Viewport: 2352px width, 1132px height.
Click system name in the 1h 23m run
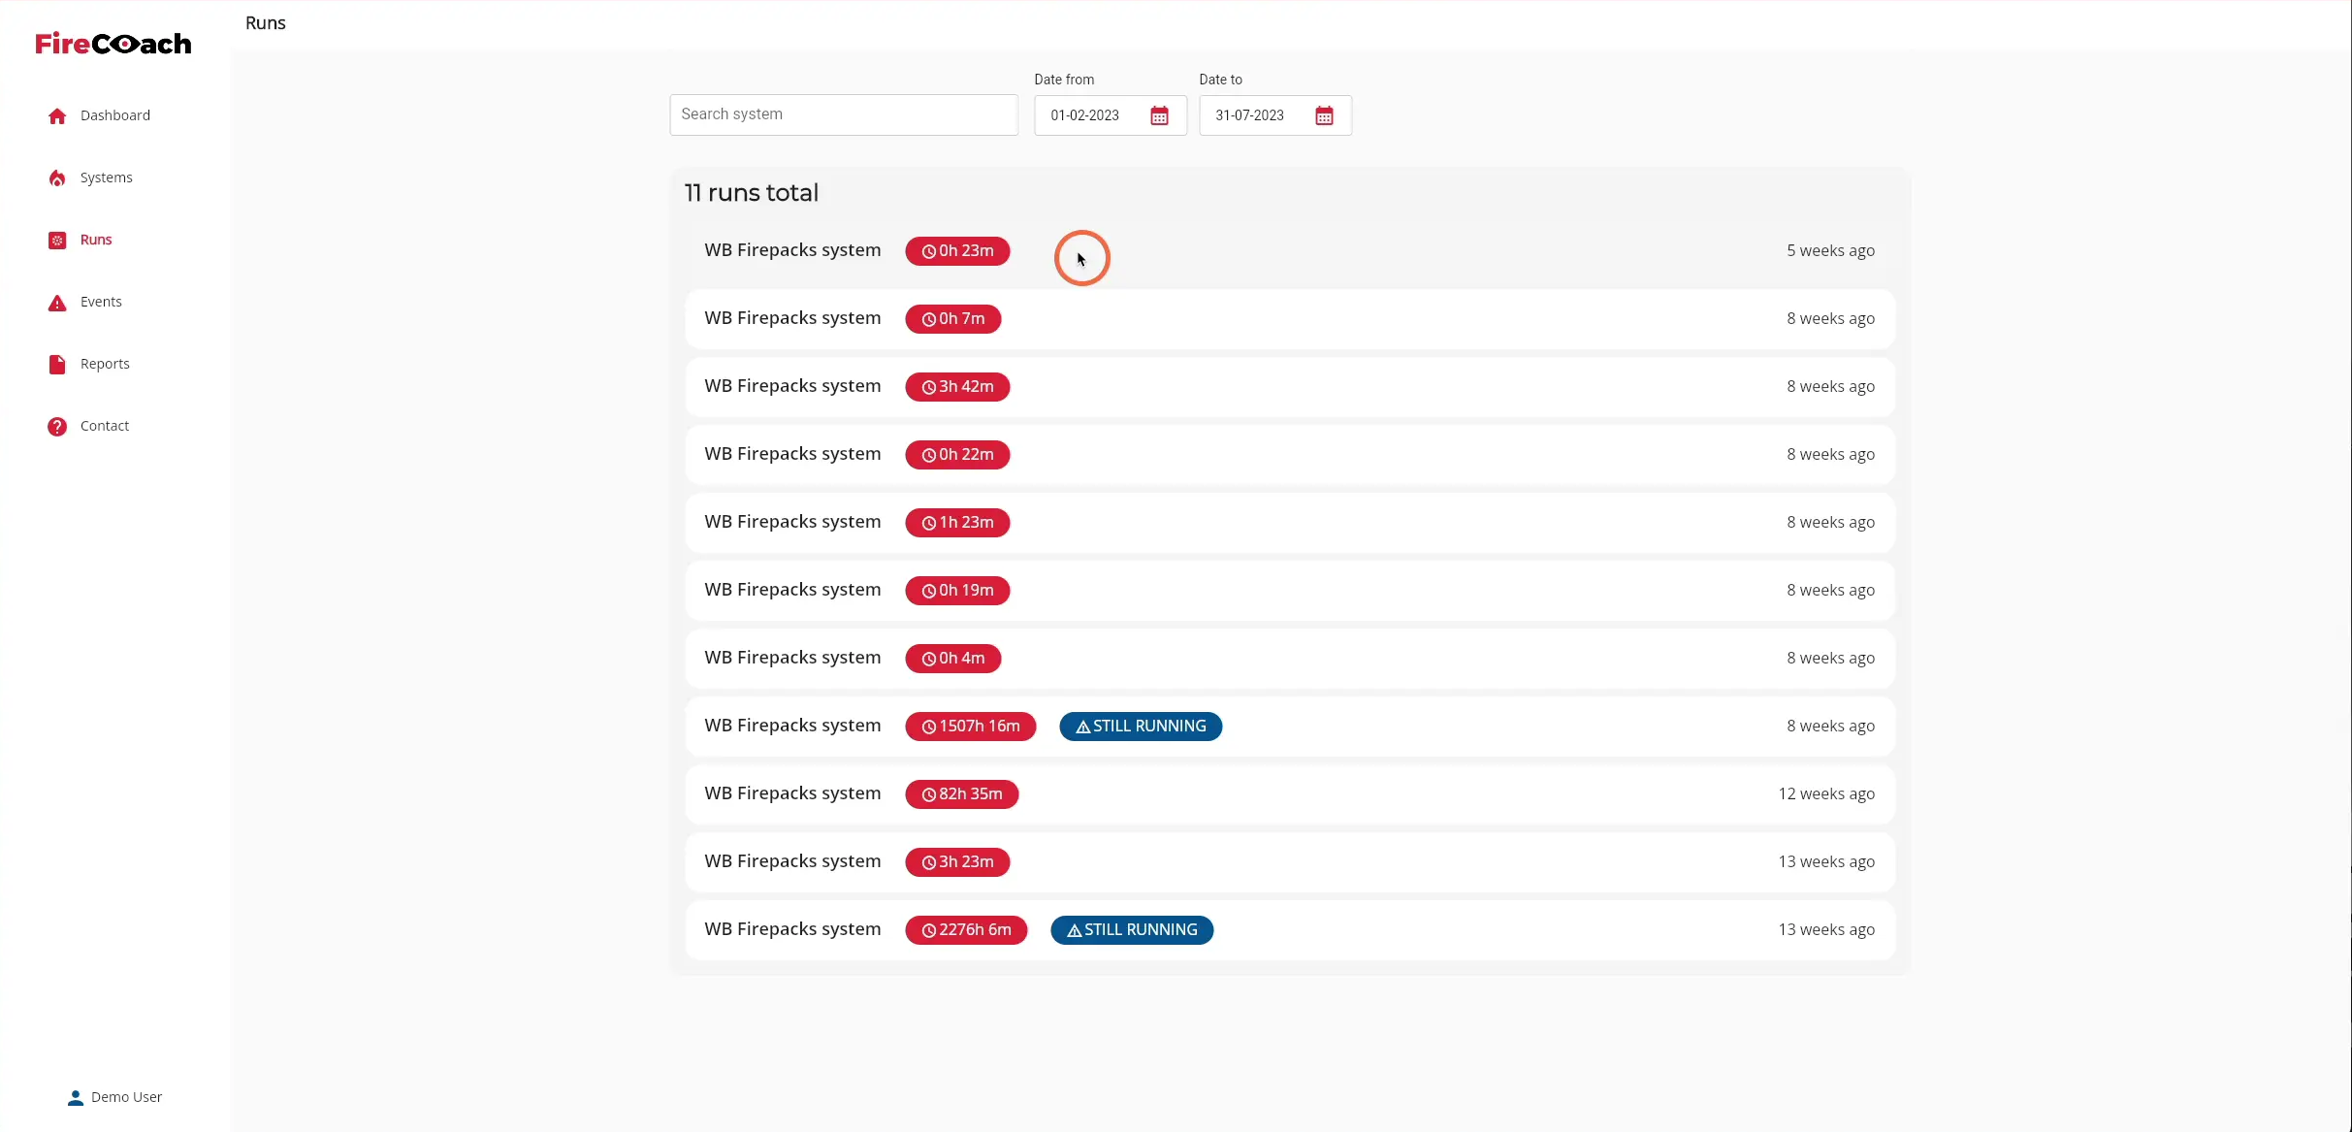click(x=792, y=522)
